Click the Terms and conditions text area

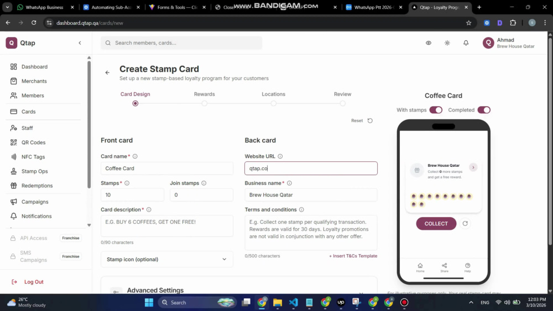[x=311, y=233]
